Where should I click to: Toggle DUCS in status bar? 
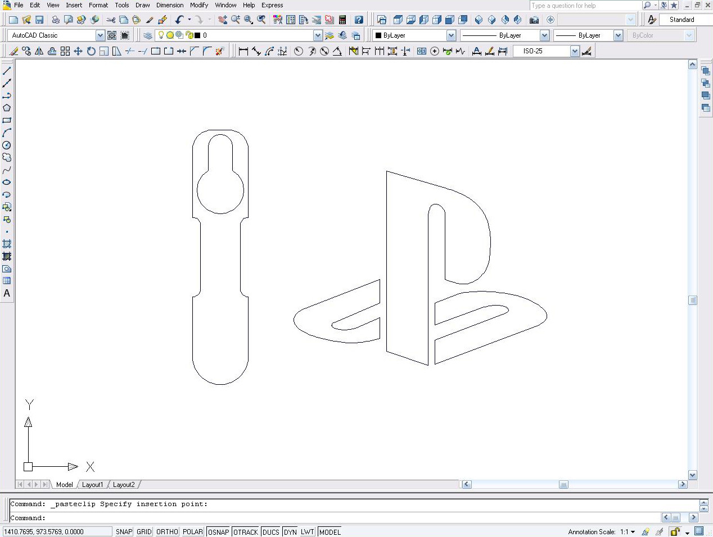pyautogui.click(x=270, y=532)
